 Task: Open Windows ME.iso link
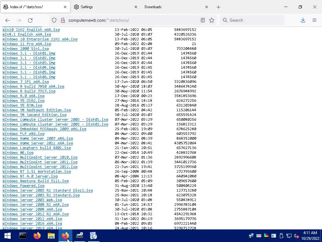pyautogui.click(x=18, y=153)
